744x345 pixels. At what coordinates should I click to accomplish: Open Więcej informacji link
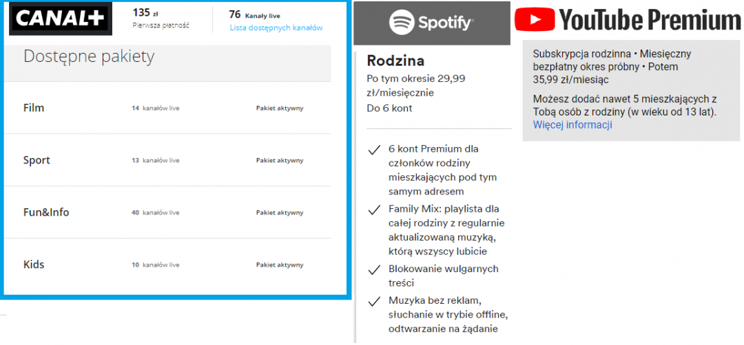coord(572,125)
